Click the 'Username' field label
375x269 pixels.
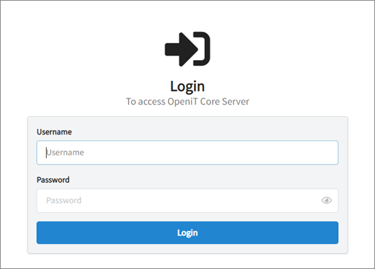click(x=54, y=132)
